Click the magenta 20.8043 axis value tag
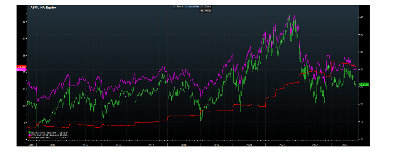The height and width of the screenshot is (155, 394). (22, 70)
